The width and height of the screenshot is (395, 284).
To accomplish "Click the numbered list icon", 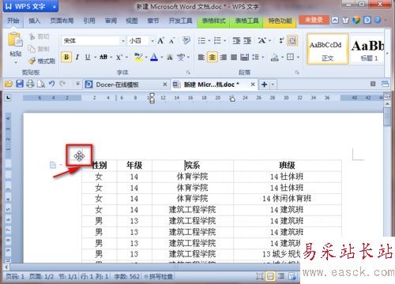I will pos(217,40).
